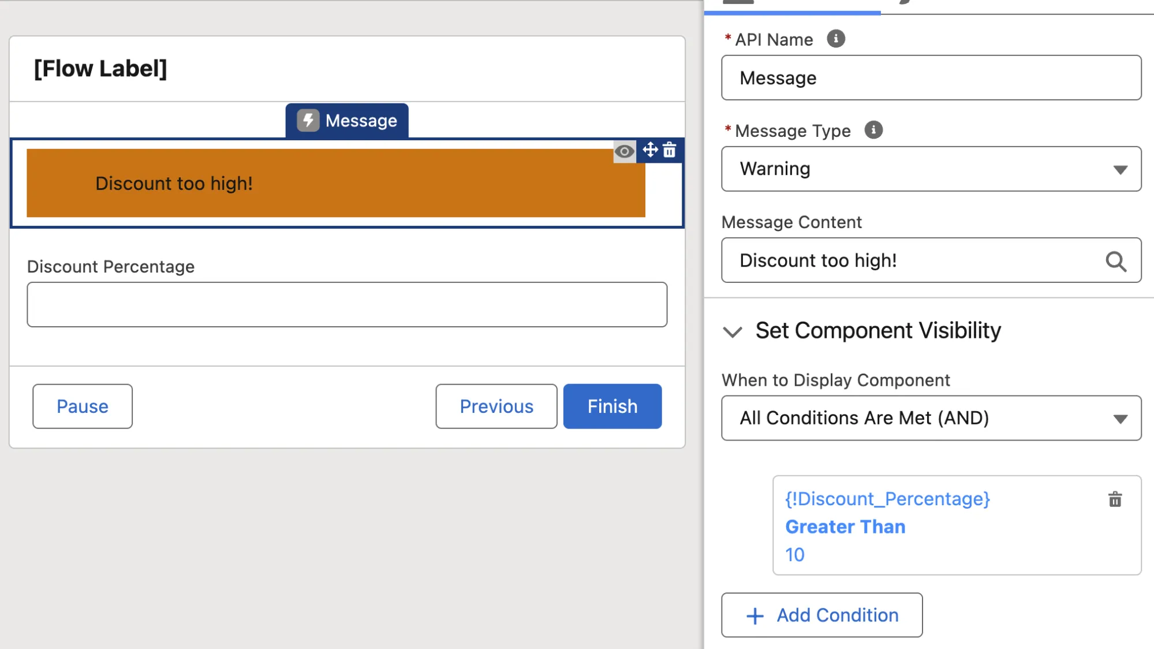Collapse the Set Component Visibility section
Viewport: 1154px width, 649px height.
coord(733,332)
